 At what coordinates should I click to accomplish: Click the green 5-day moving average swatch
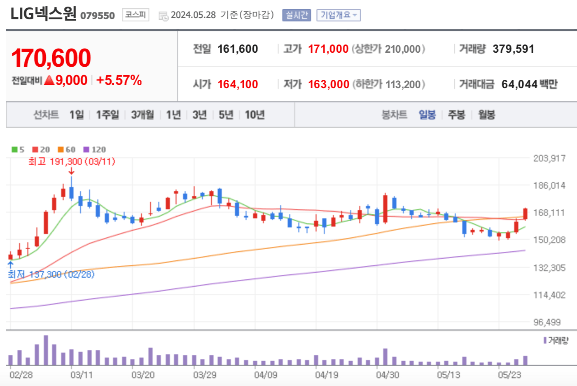point(14,150)
